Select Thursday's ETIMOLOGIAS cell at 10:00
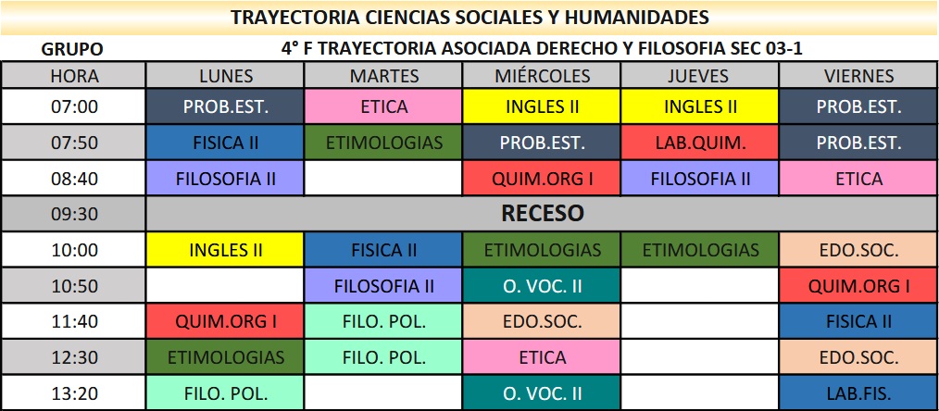The image size is (939, 411). click(700, 250)
